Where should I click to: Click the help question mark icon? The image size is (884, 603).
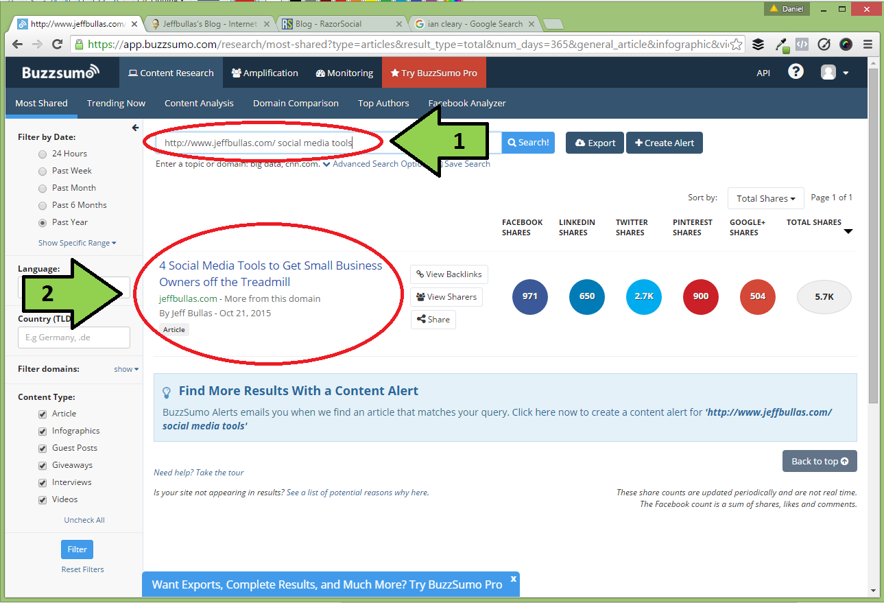[x=796, y=72]
